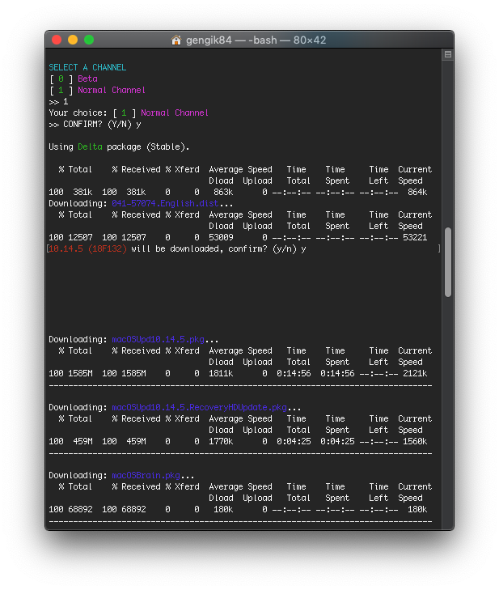Click the '864k' current speed value

coord(417,193)
